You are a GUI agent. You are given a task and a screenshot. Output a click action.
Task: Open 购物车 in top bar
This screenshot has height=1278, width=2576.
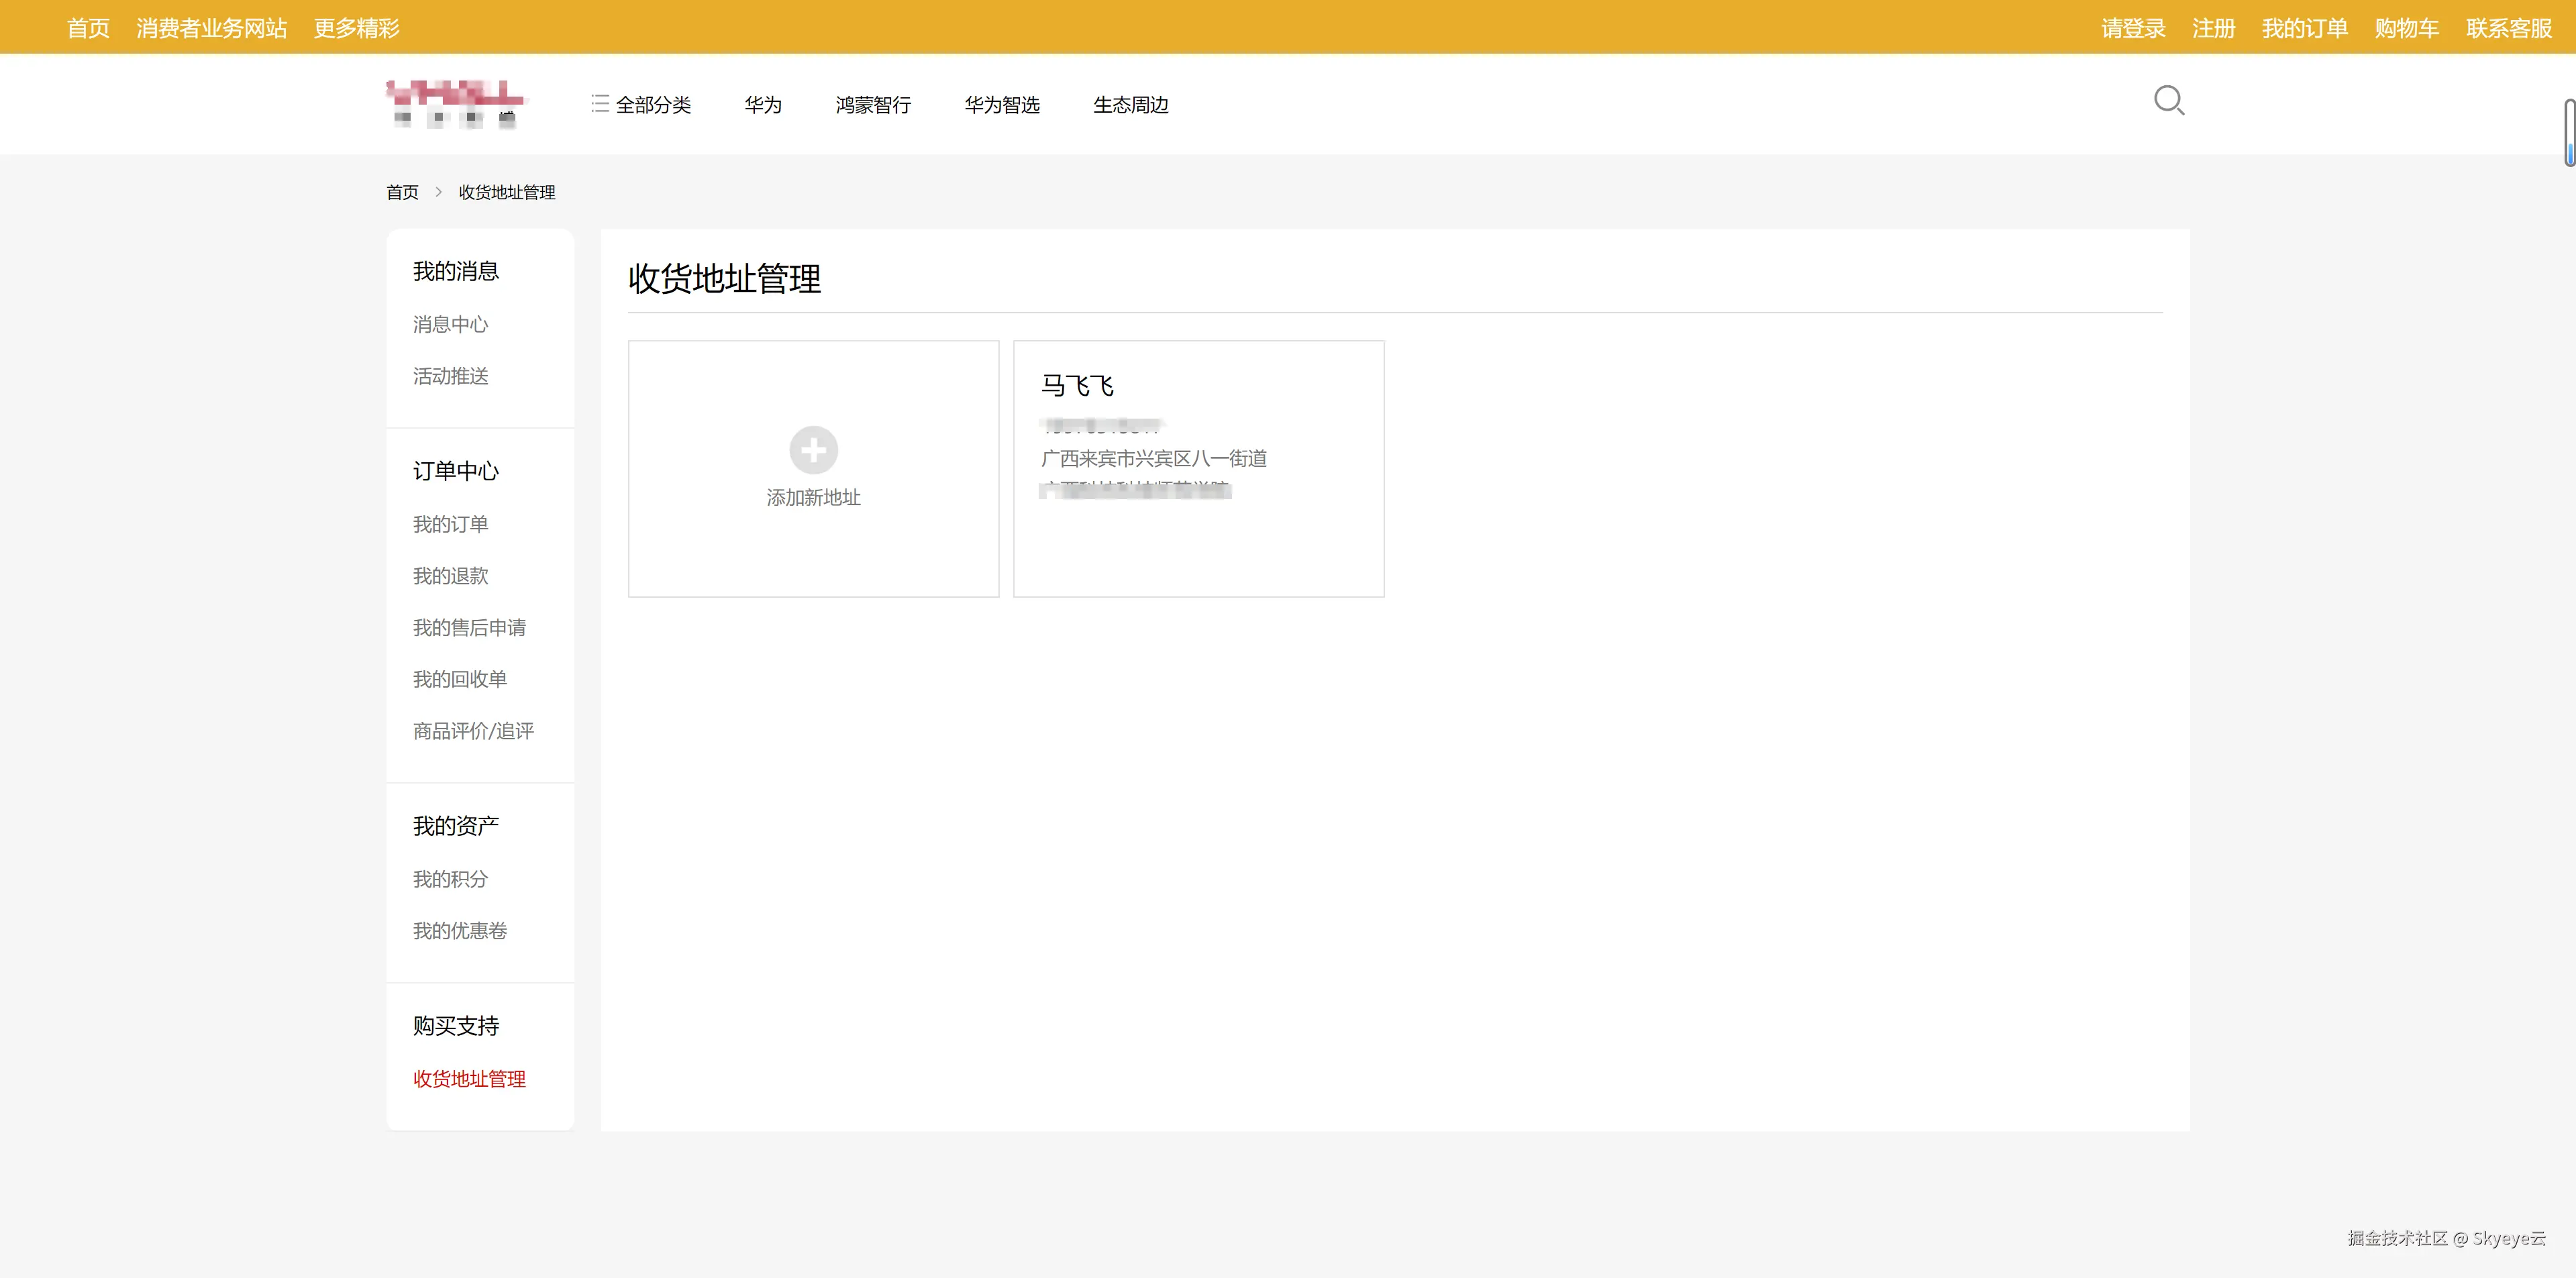[x=2406, y=28]
